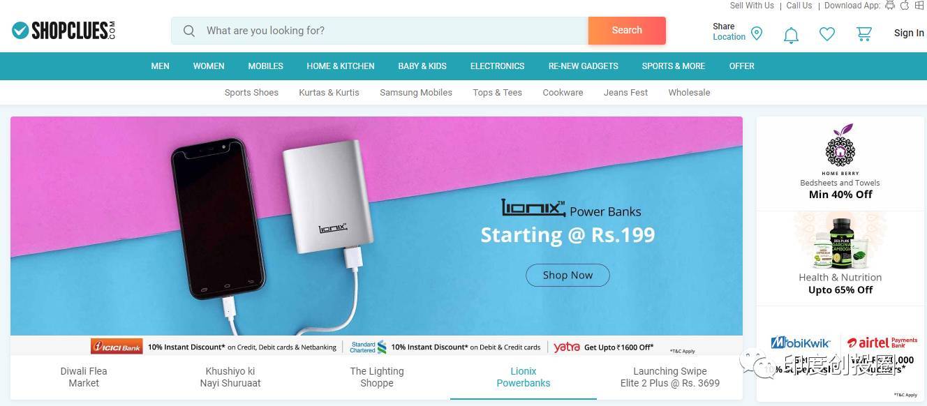Click Shop Now on the Lionix banner
This screenshot has height=406, width=927.
[568, 275]
